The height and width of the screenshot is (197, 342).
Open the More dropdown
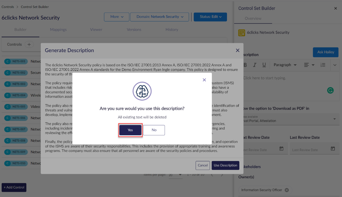(117, 17)
